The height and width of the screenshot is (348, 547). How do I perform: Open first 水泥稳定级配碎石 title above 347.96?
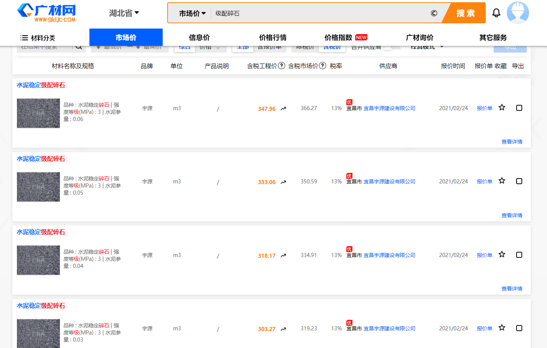click(41, 85)
